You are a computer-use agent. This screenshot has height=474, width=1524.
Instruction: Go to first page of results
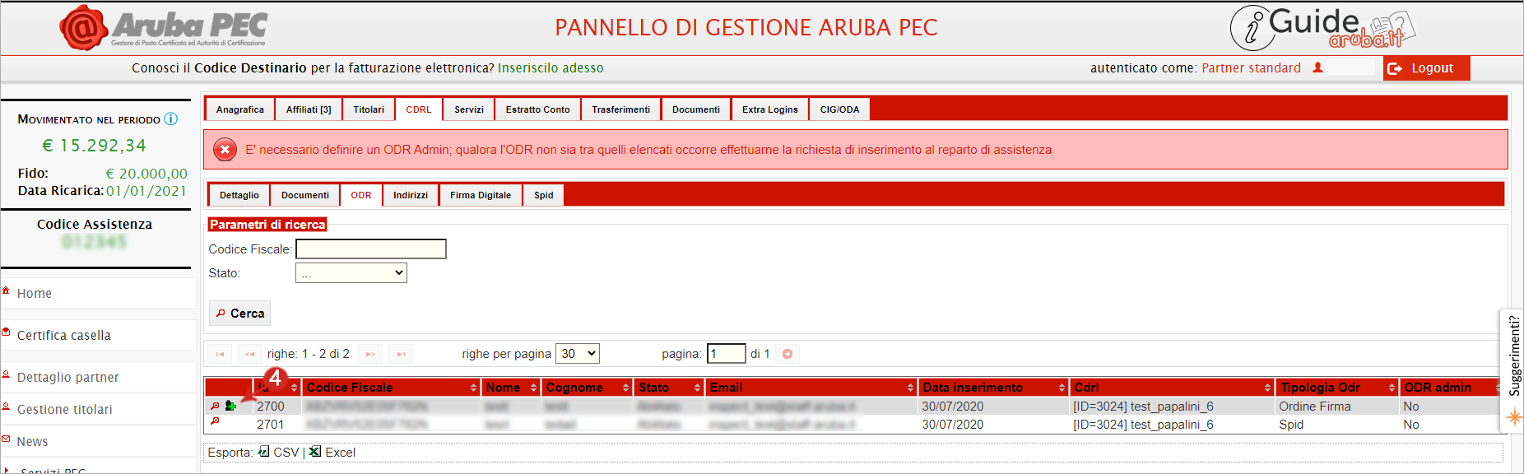coord(220,354)
